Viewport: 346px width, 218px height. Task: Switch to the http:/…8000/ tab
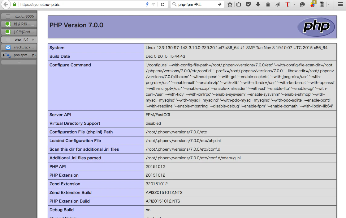pos(19,16)
